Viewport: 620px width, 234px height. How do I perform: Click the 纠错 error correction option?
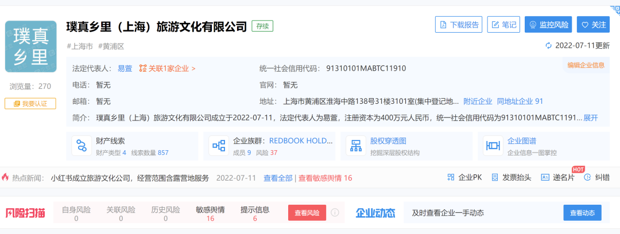coord(596,177)
